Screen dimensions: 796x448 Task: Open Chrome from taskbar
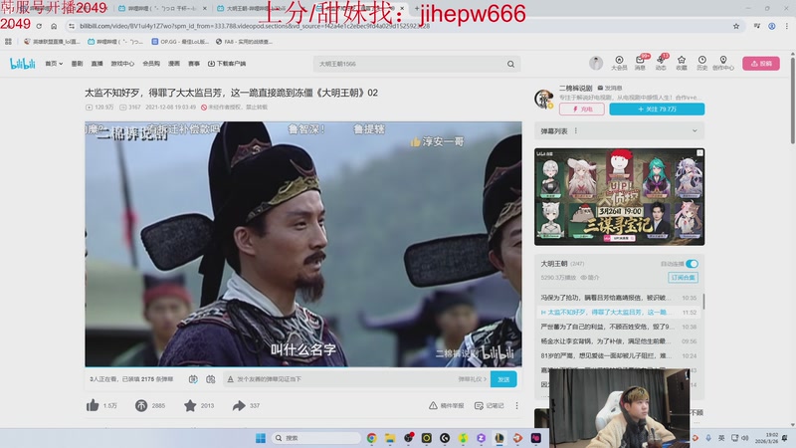[371, 438]
